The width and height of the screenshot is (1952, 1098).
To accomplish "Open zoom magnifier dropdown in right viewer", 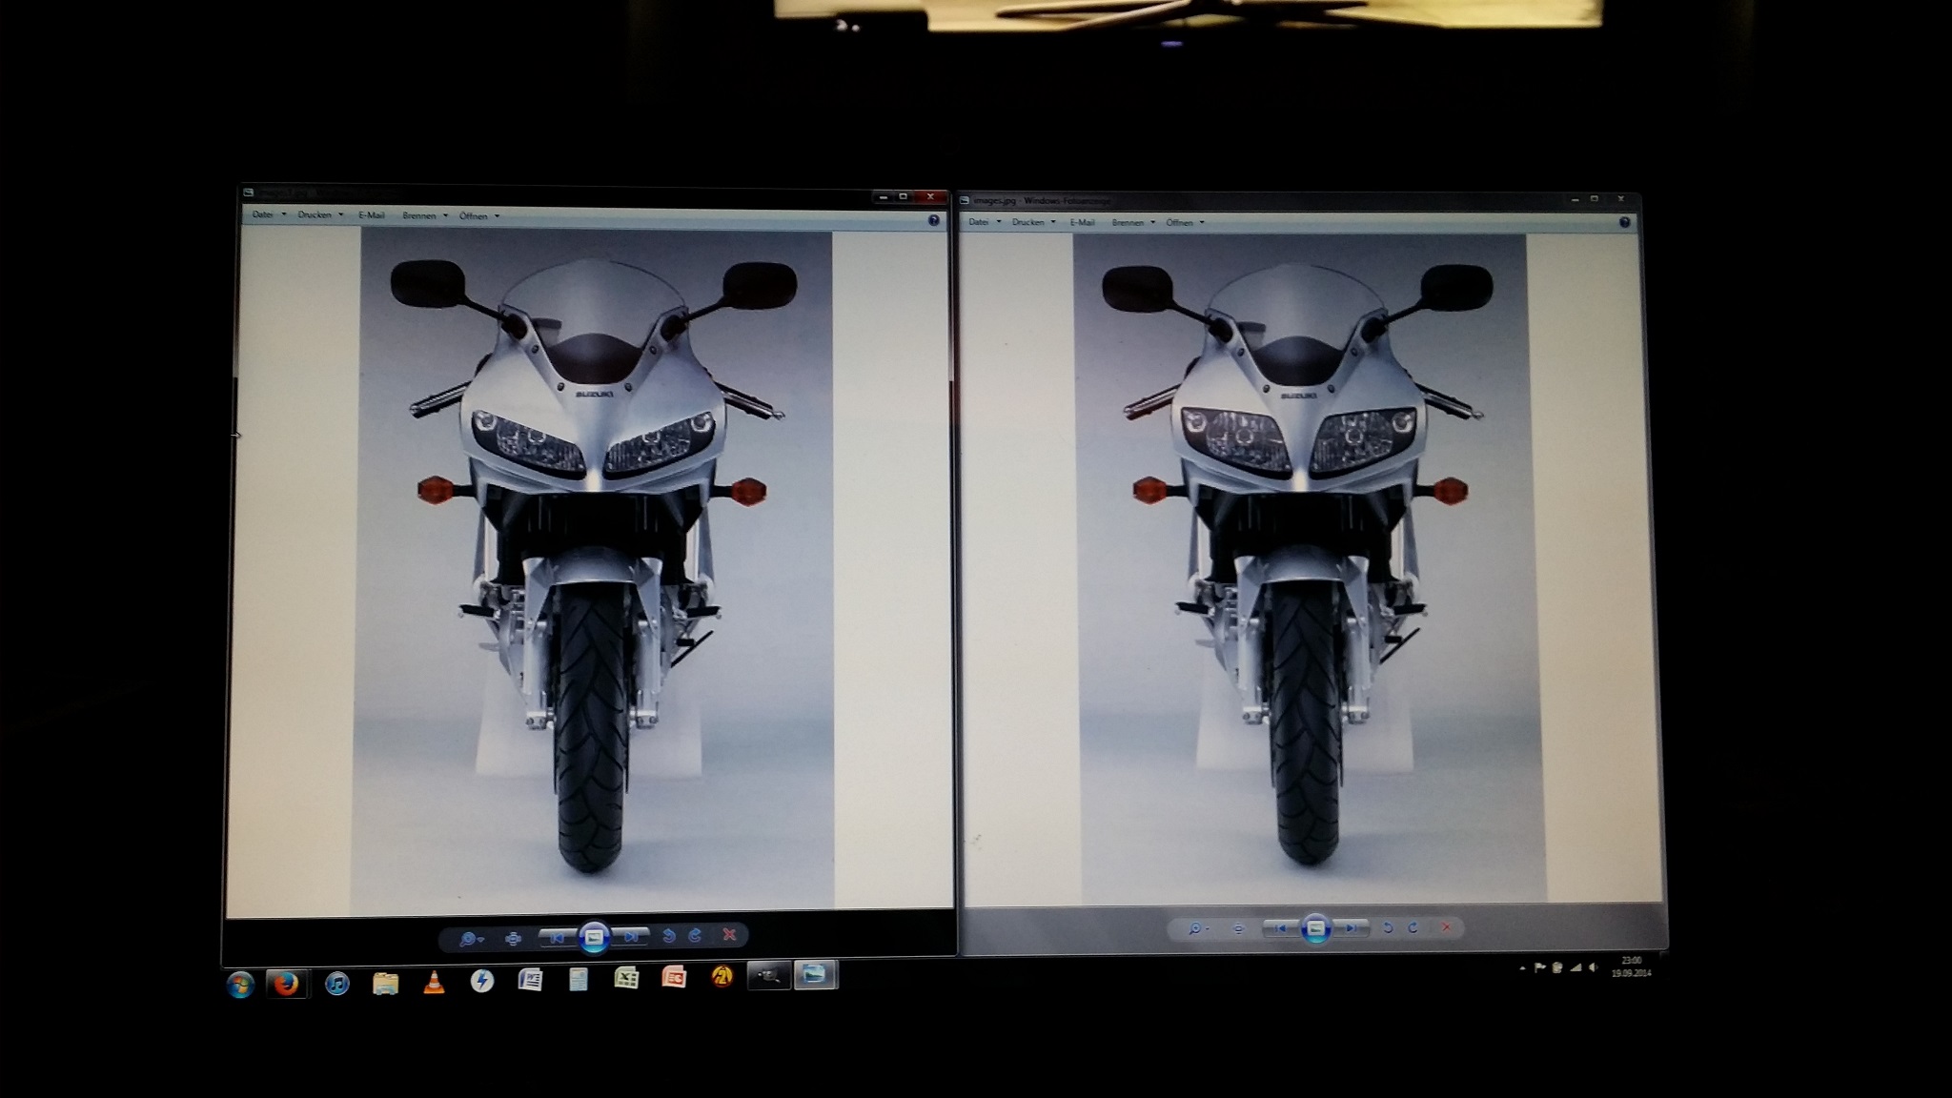I will (1198, 928).
